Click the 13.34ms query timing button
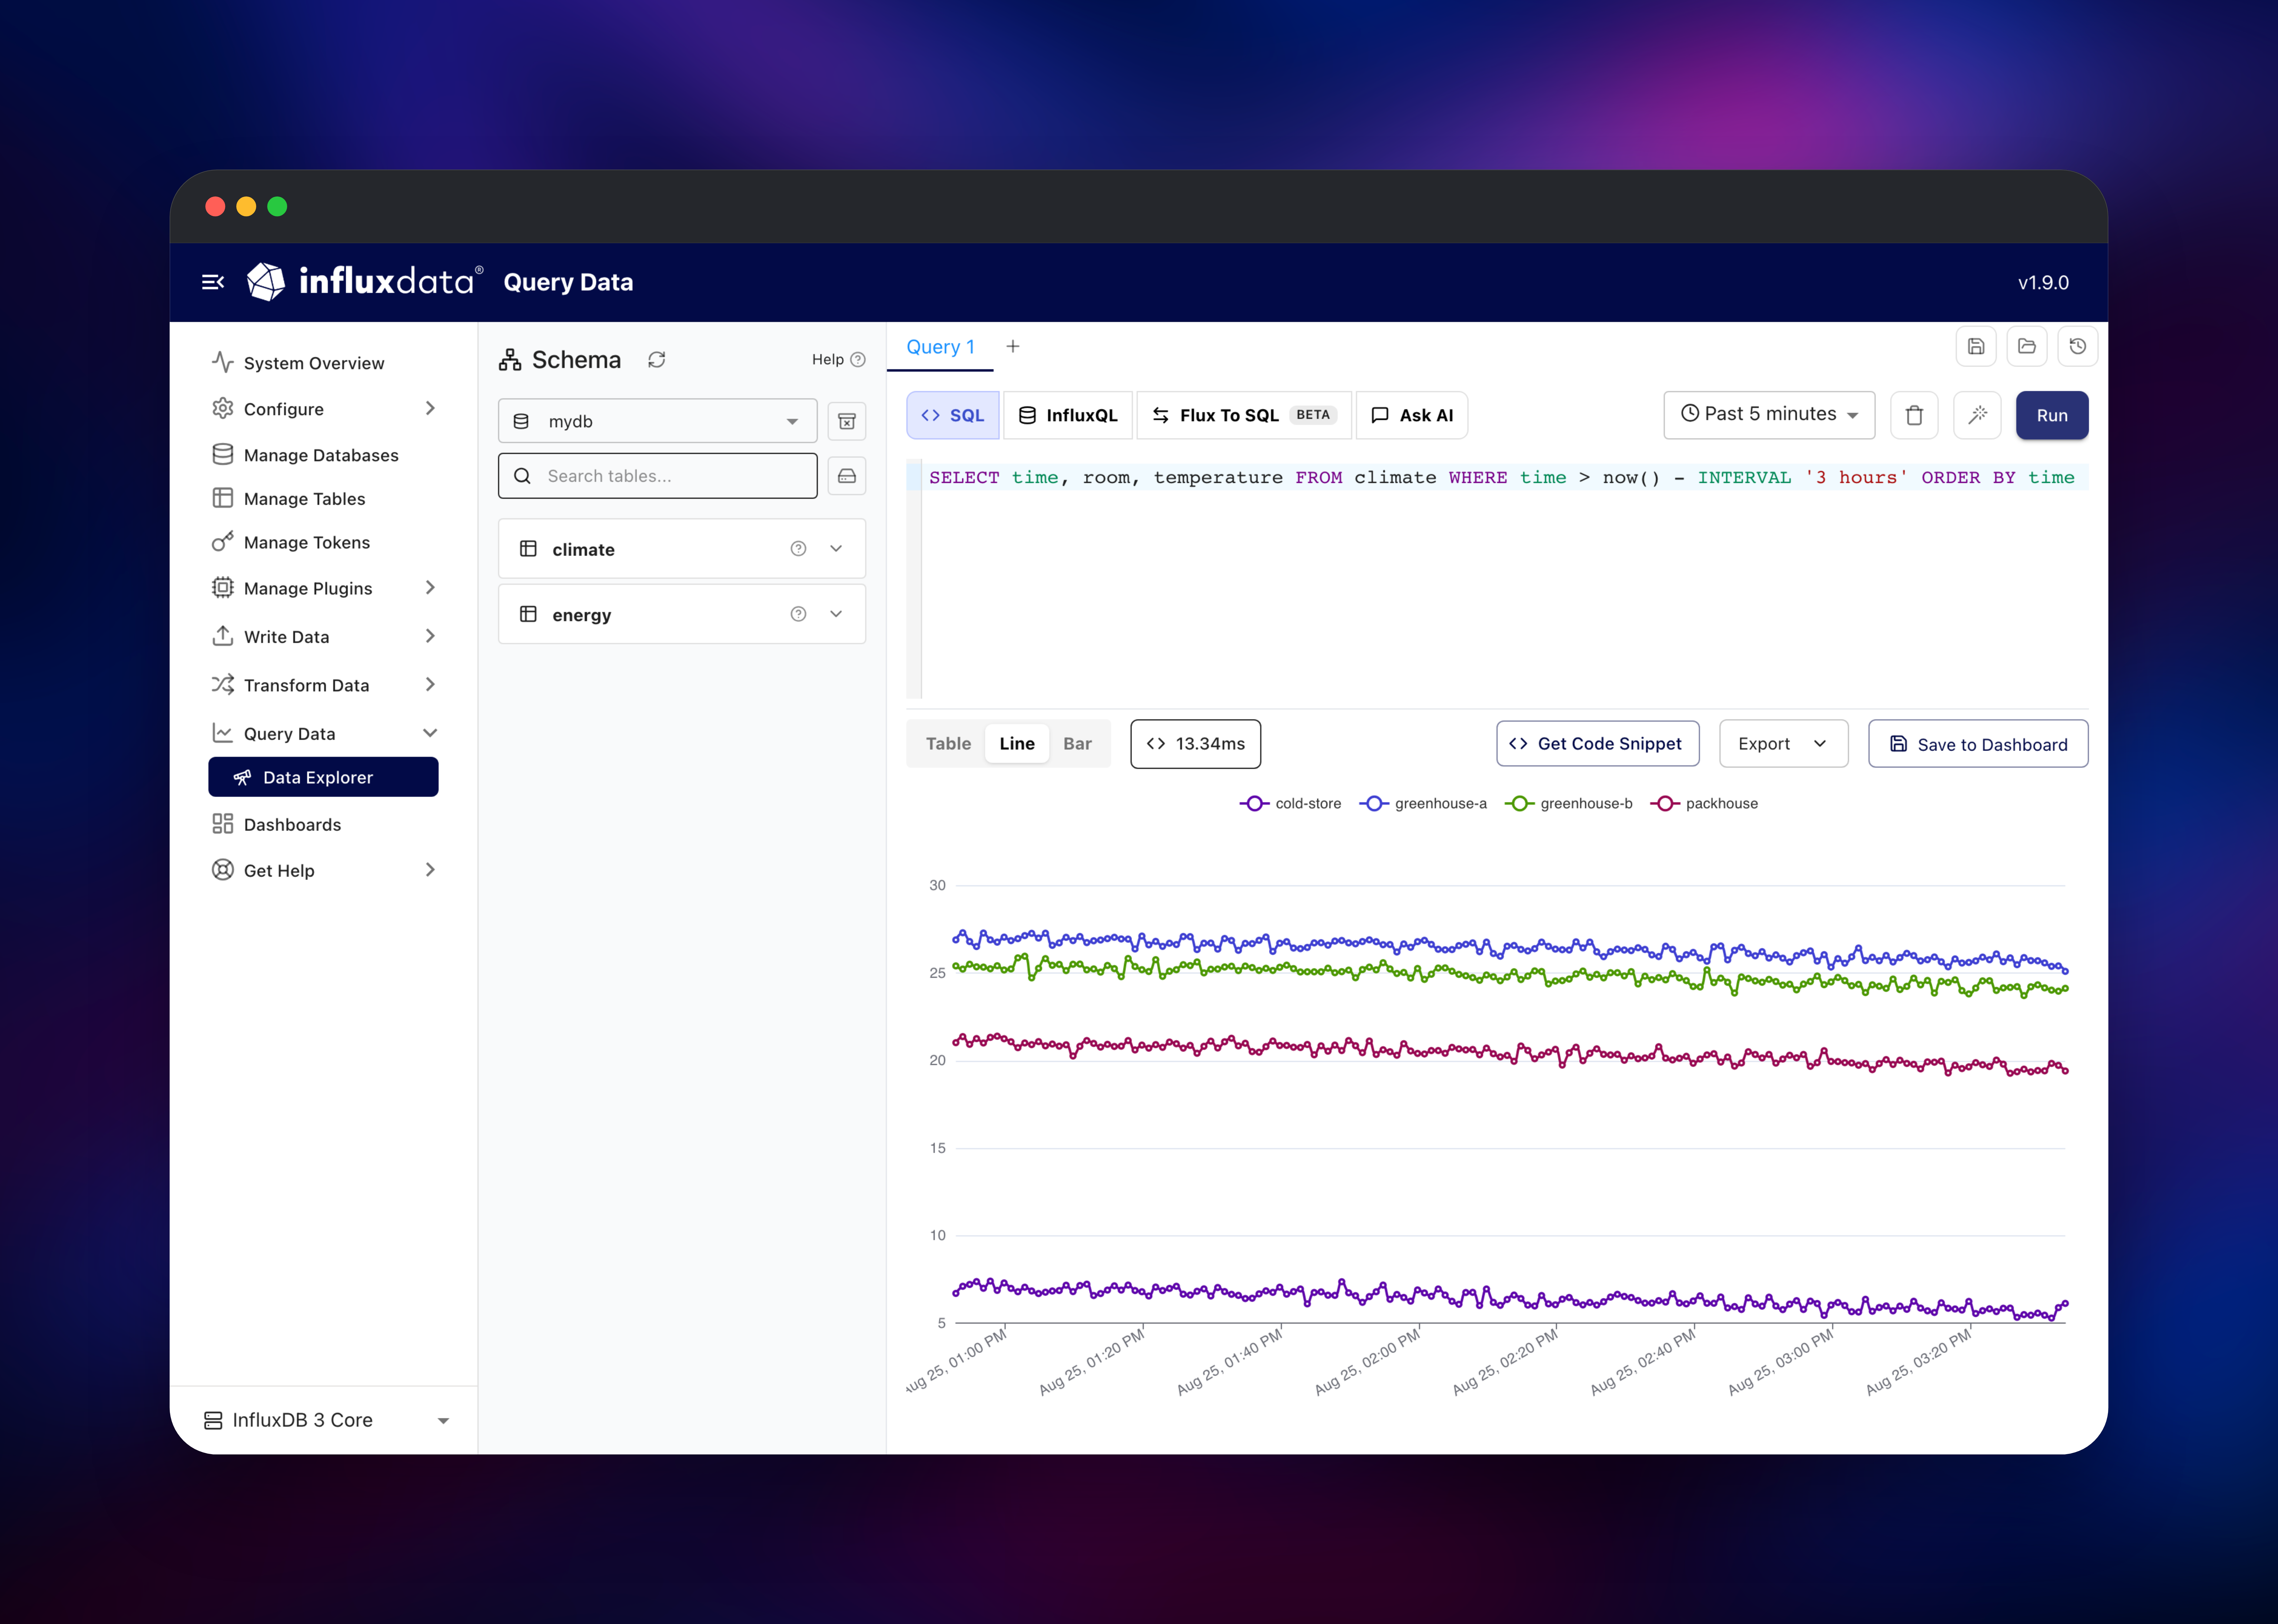Image resolution: width=2278 pixels, height=1624 pixels. click(x=1196, y=744)
